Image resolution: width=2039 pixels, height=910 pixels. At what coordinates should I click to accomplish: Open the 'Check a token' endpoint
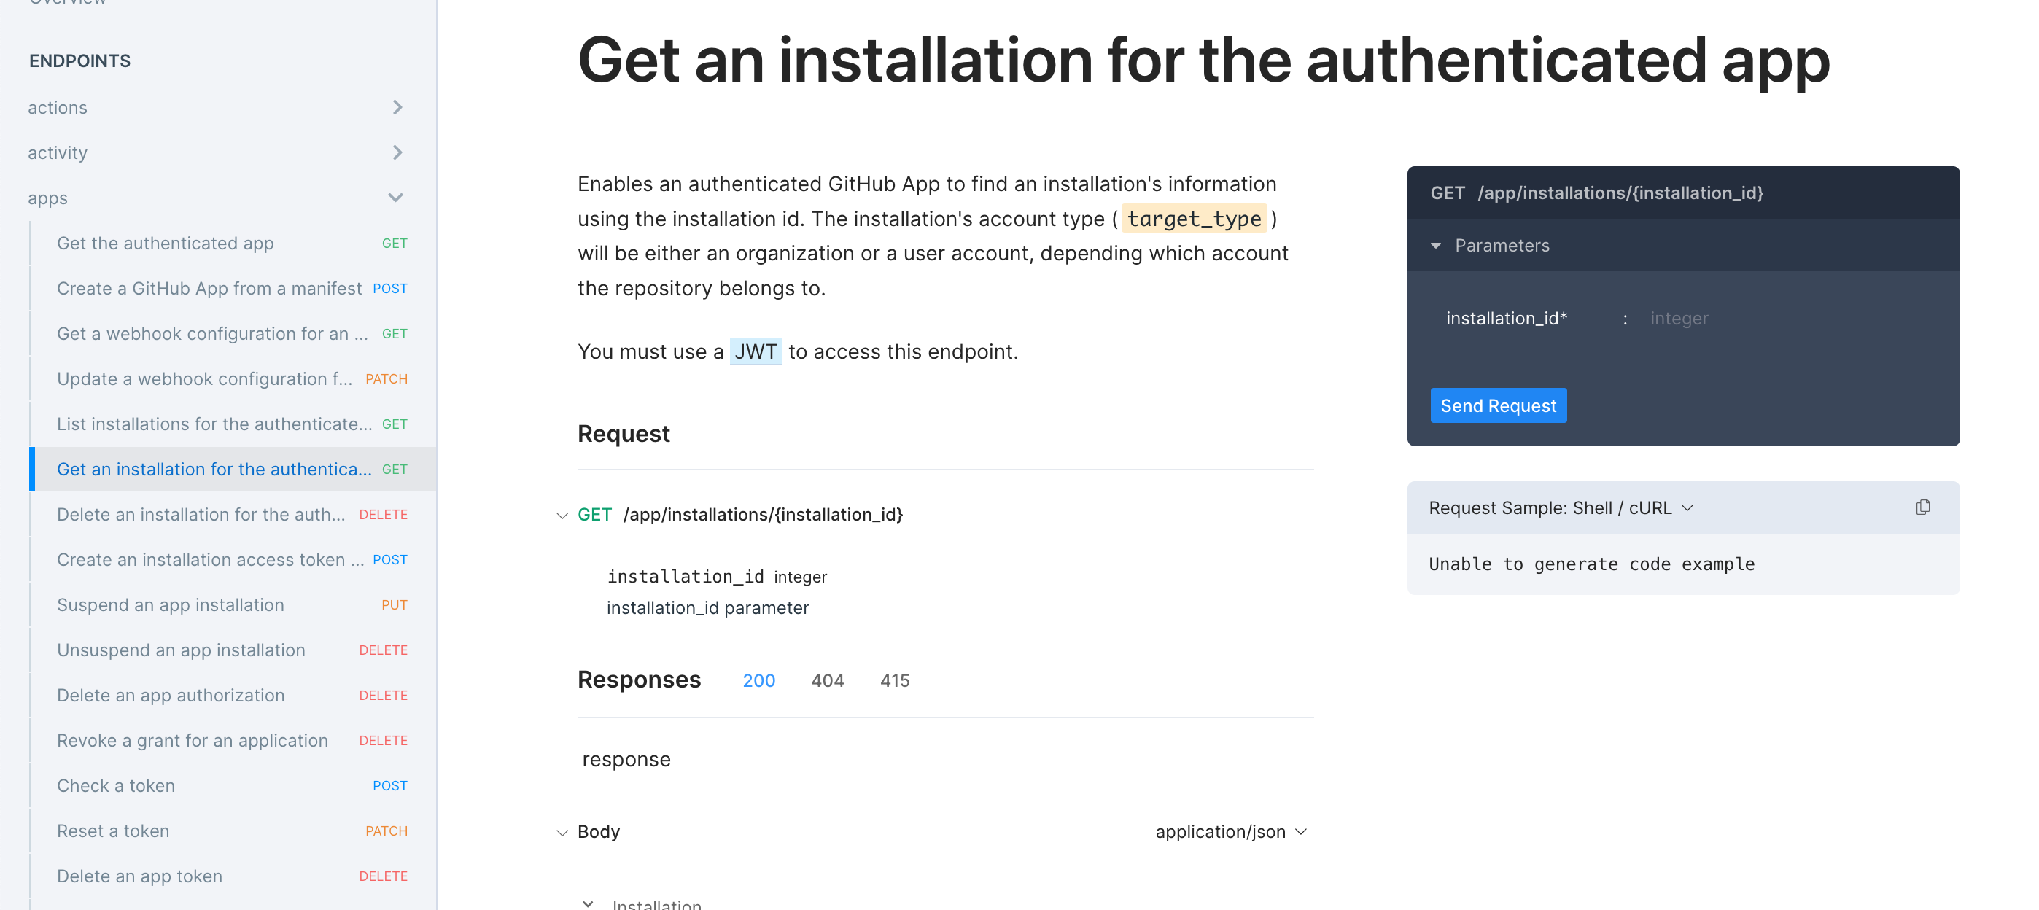tap(115, 785)
